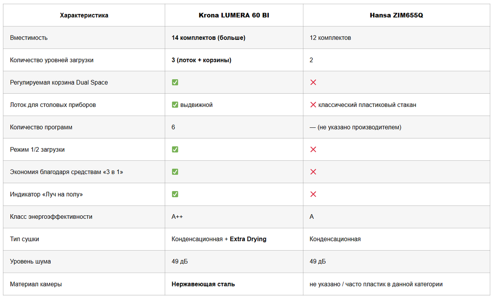
Task: Click the 3 (лоток + корзины) cell
Action: coord(201,60)
